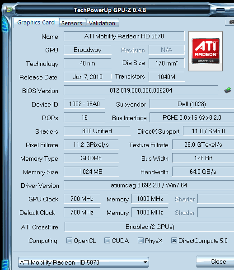Click the empty GPU Clock Shader field
Viewport: 234px width, 270px height.
point(216,199)
